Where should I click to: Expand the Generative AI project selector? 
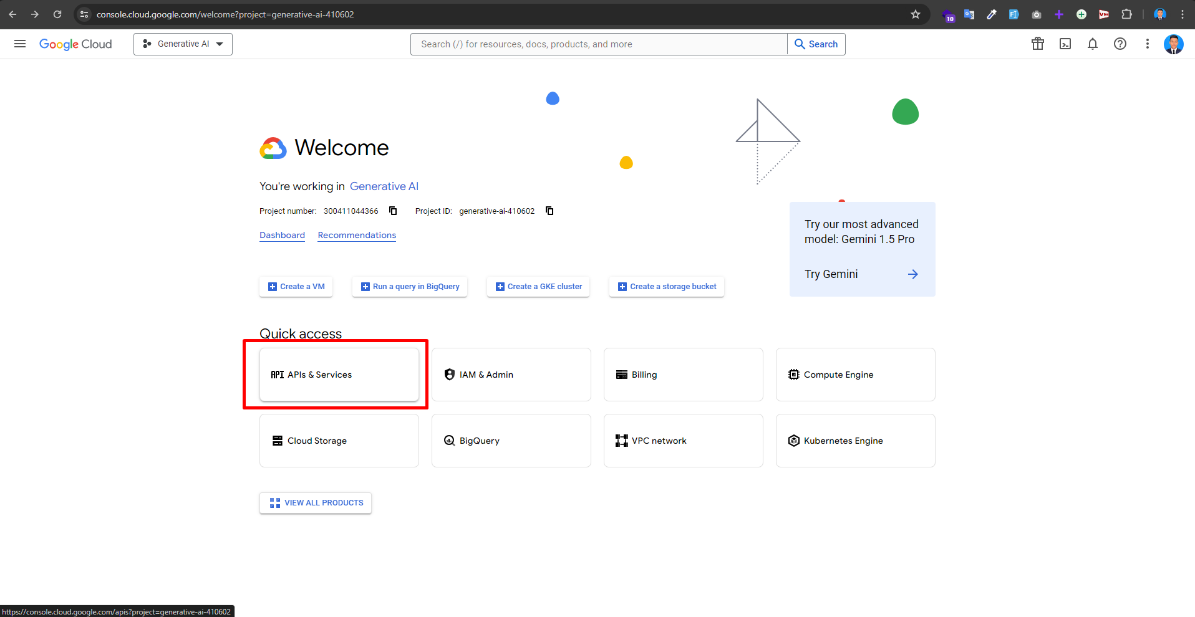click(x=183, y=44)
